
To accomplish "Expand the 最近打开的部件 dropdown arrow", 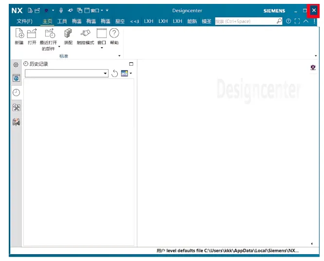I will (59, 47).
